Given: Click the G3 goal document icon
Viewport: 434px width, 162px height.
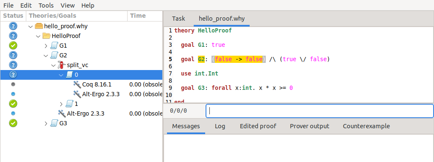Looking at the screenshot, I should [54, 123].
